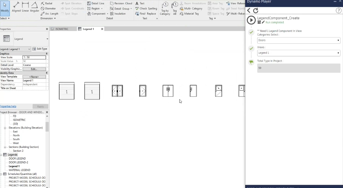This screenshot has width=343, height=188.
Task: Pick the Angular dimension tool
Action: pos(34,7)
